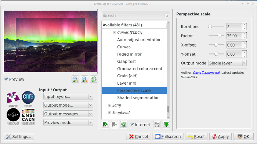The width and height of the screenshot is (257, 144).
Task: Click the Apply button
Action: coord(220,136)
